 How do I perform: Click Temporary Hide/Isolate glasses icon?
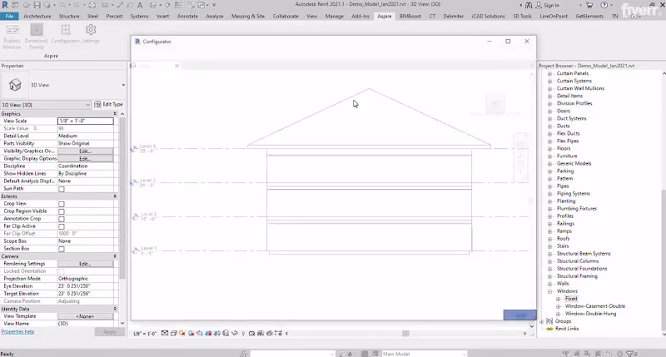click(235, 333)
